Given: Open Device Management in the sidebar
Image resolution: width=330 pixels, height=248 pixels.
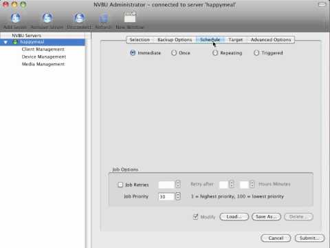Looking at the screenshot, I should click(x=44, y=56).
